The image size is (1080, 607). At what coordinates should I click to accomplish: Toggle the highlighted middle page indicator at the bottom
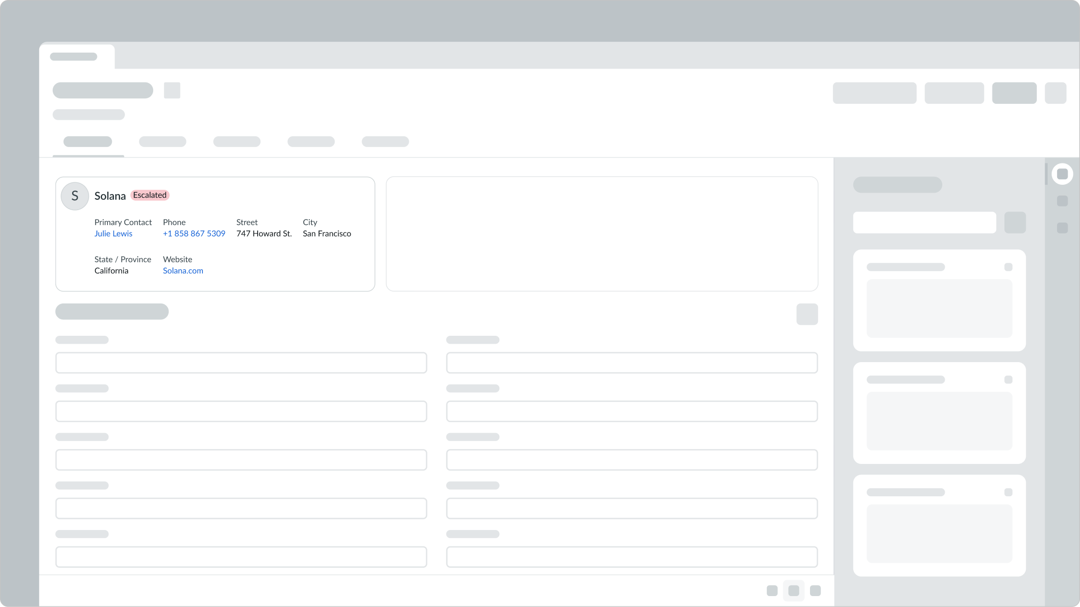[x=794, y=591]
